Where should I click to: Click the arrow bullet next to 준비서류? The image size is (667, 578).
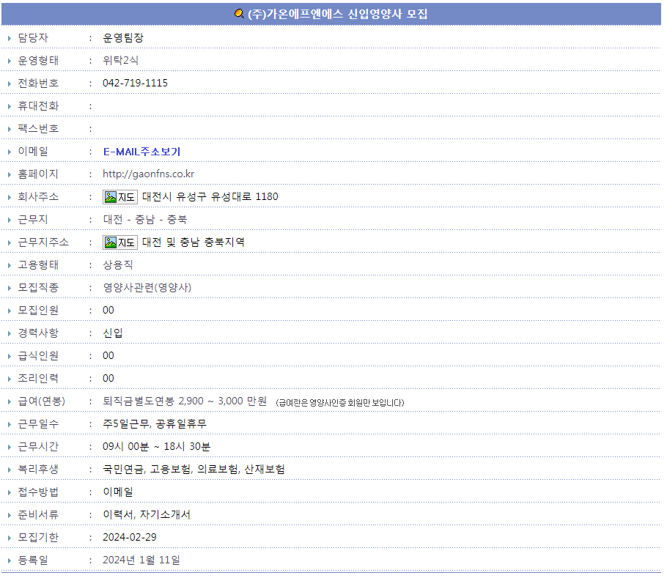[9, 516]
